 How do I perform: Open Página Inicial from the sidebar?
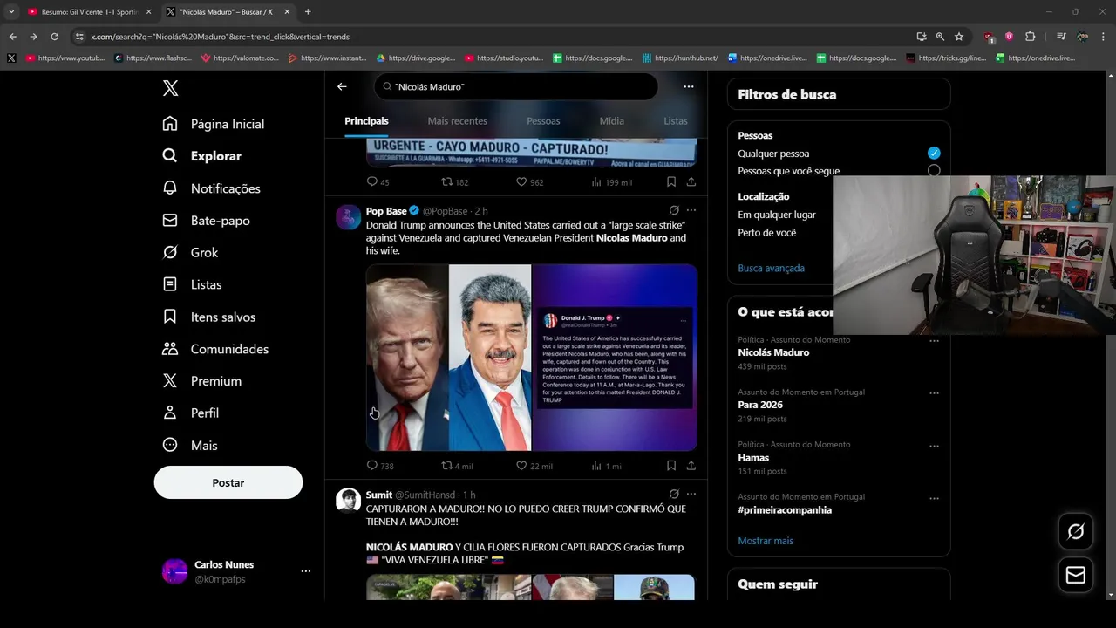point(214,124)
